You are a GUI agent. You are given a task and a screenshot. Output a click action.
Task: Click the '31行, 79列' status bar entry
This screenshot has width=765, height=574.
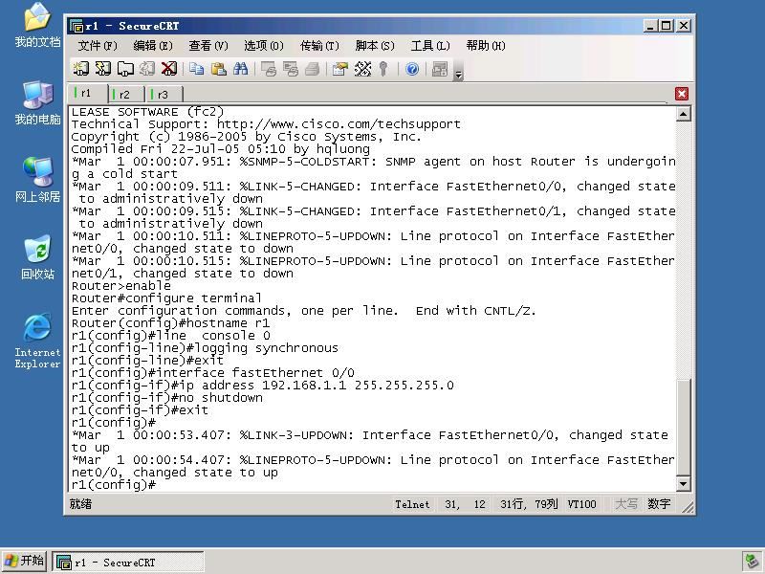point(529,504)
